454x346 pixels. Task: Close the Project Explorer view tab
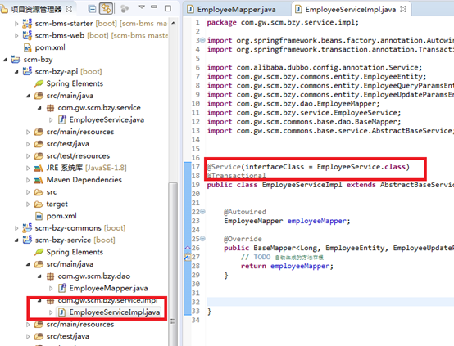69,9
